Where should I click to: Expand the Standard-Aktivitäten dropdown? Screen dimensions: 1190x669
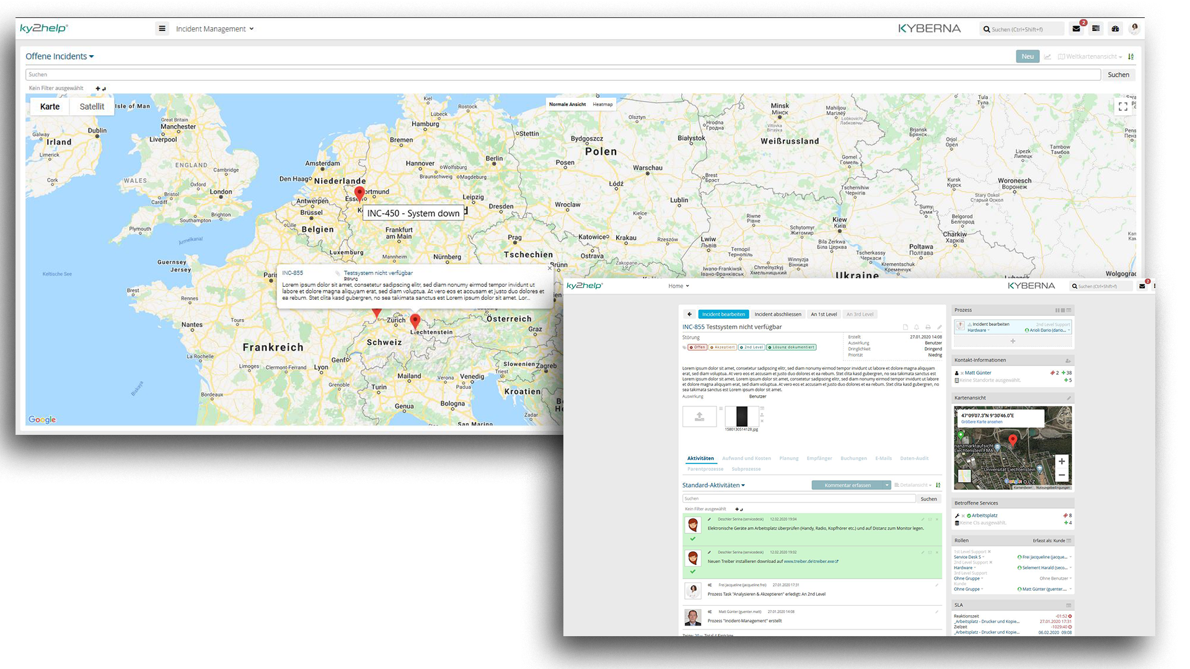[713, 485]
